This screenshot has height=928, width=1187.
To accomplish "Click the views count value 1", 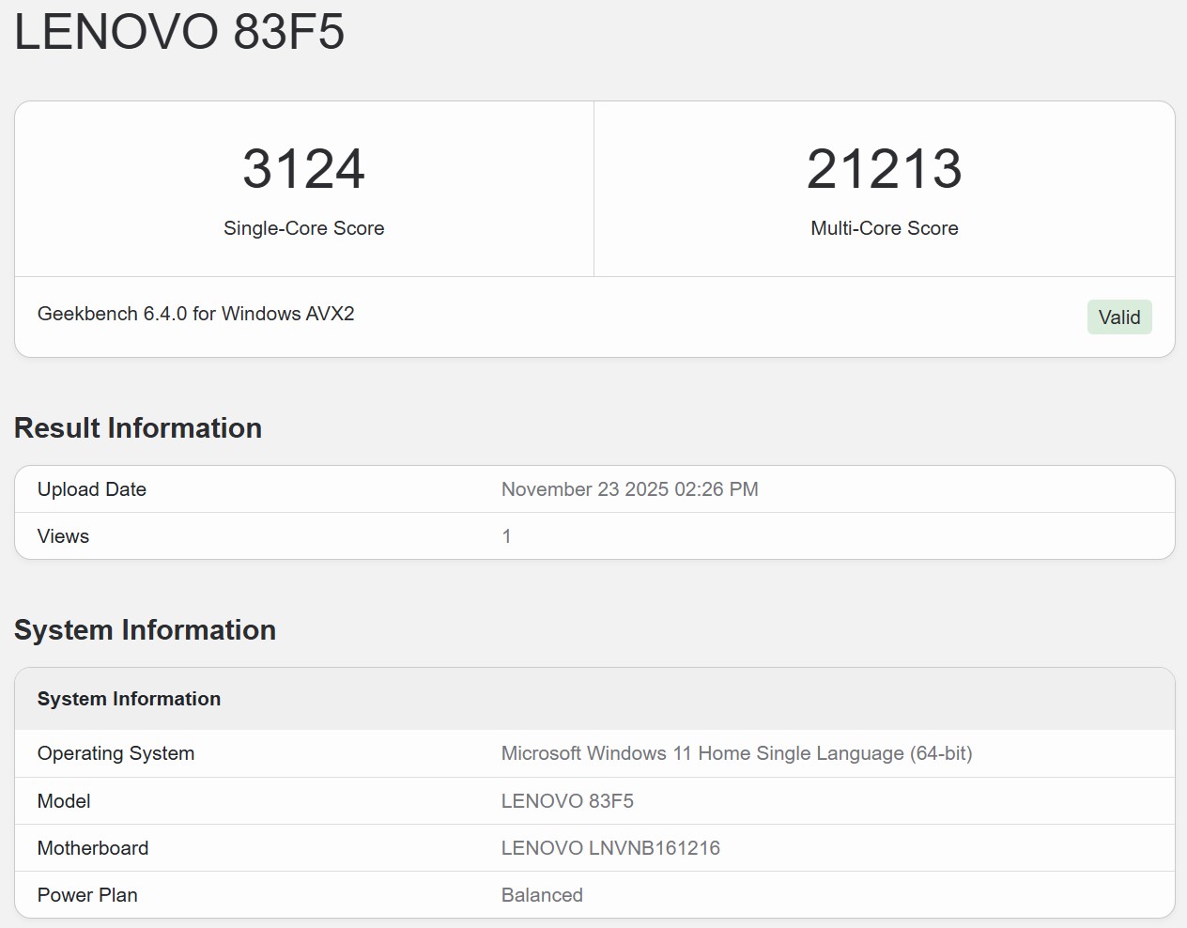I will (506, 536).
